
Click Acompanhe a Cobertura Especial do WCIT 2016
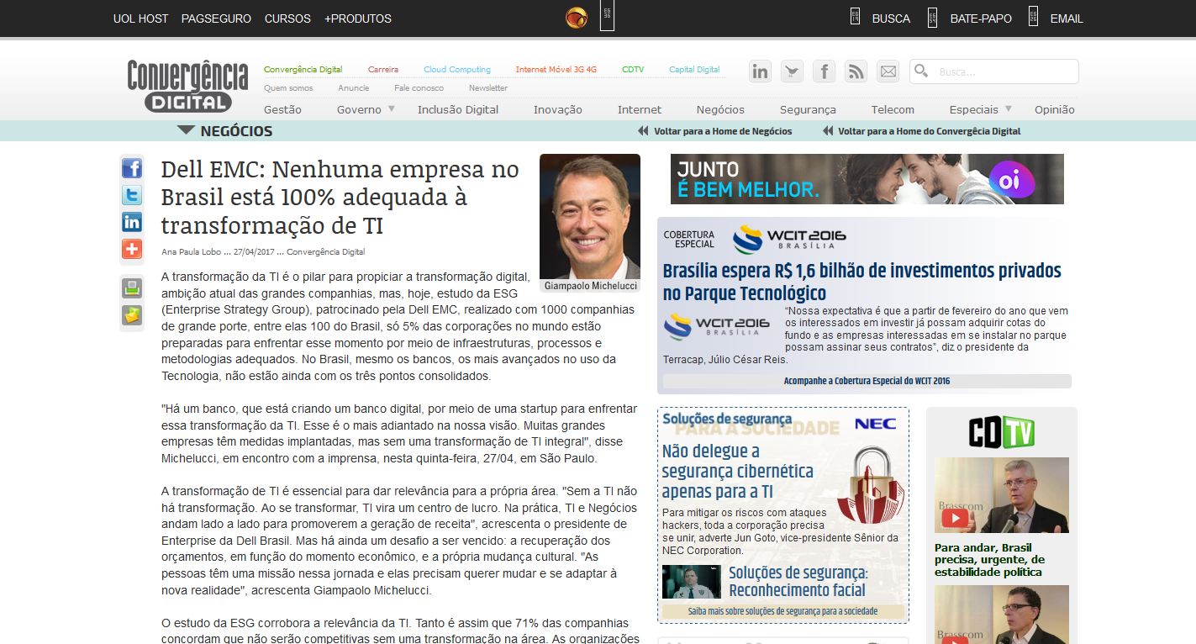click(x=867, y=381)
